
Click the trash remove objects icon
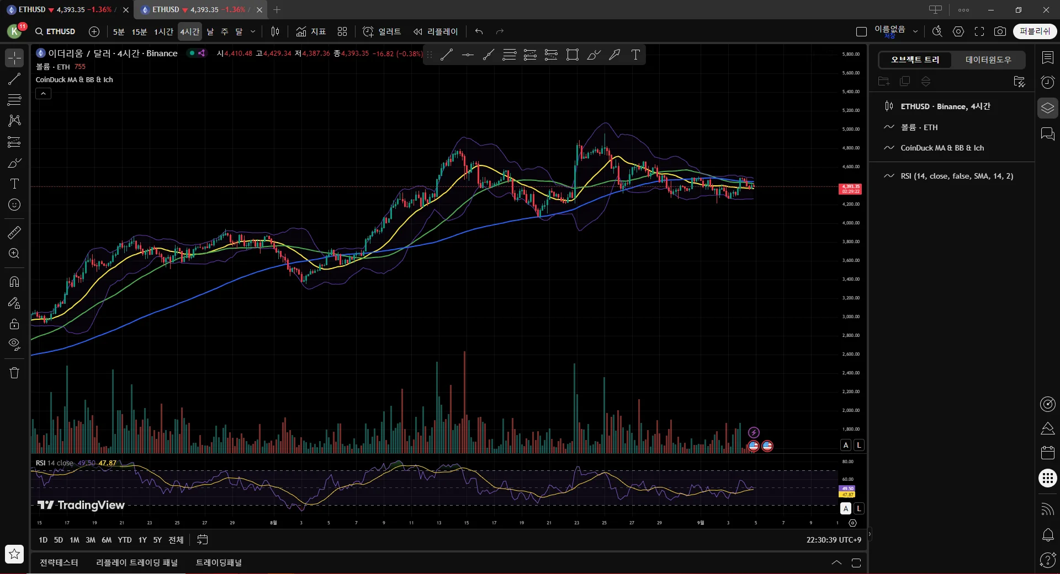(14, 373)
